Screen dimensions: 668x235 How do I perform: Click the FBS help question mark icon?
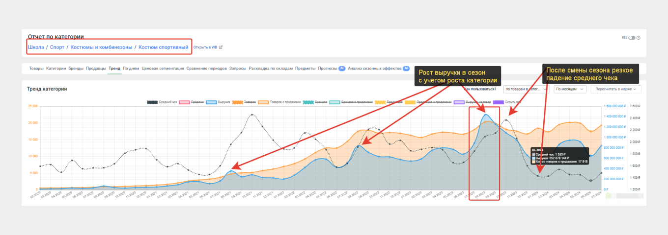[639, 38]
